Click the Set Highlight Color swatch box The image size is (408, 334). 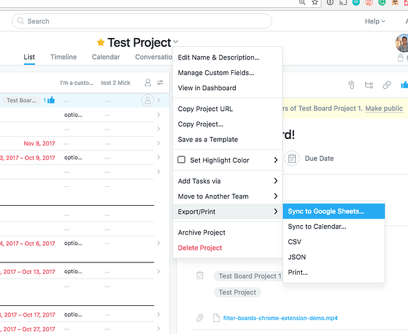click(x=182, y=160)
